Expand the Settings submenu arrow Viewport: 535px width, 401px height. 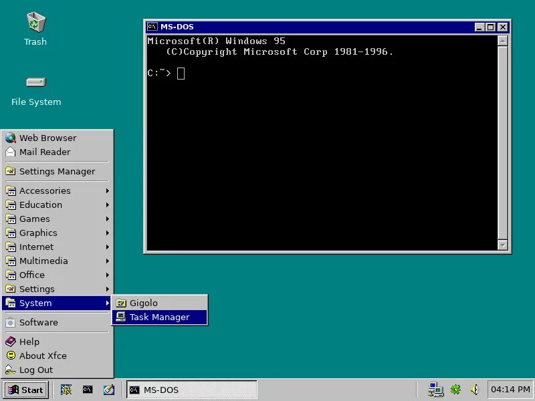click(107, 289)
